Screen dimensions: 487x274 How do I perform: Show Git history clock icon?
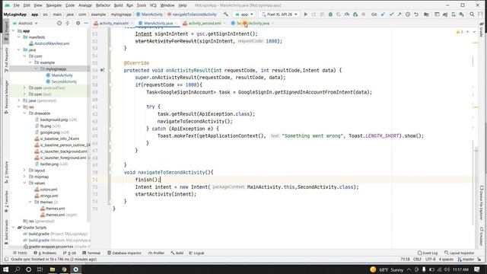tap(408, 14)
